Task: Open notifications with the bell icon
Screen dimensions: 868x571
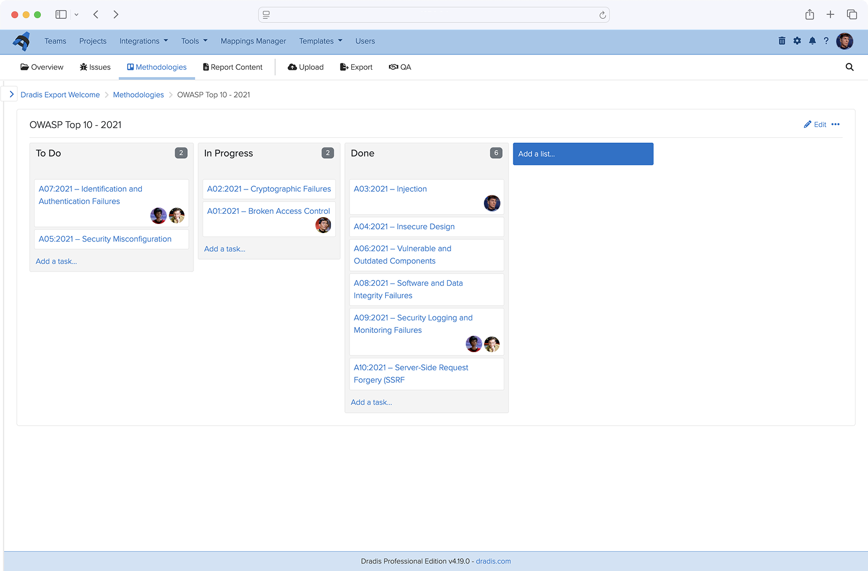Action: click(x=812, y=41)
